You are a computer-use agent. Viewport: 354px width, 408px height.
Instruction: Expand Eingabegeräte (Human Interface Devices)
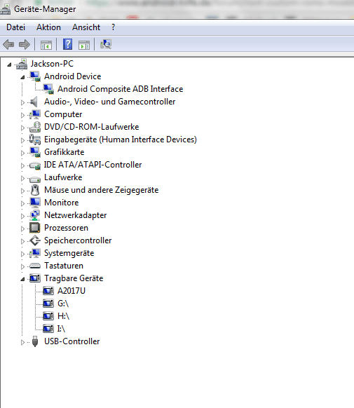(22, 140)
